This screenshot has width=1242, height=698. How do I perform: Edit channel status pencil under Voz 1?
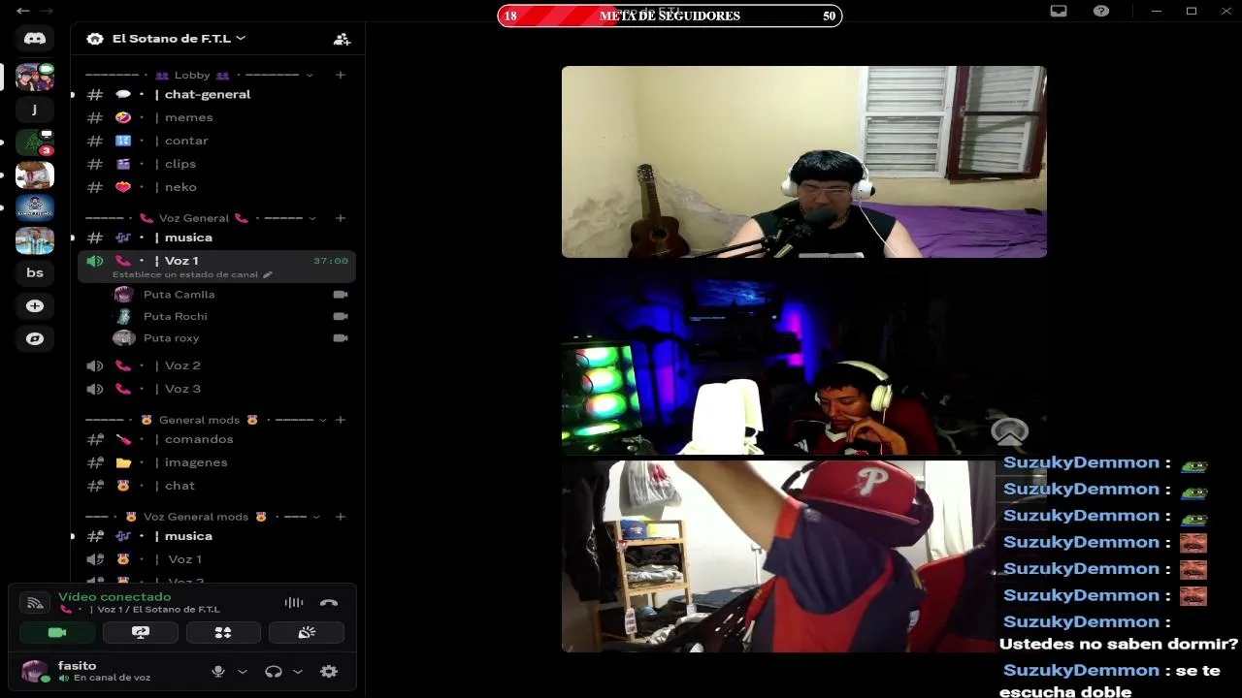(268, 274)
